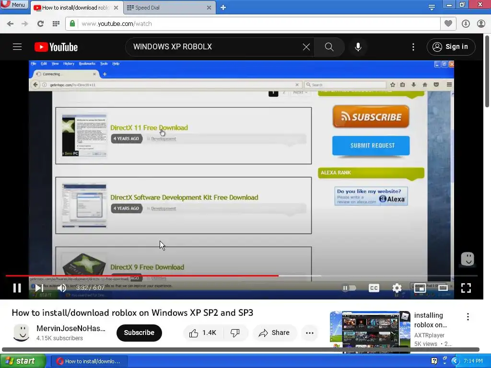Clear the YouTube search text
Image resolution: width=491 pixels, height=368 pixels.
[x=306, y=47]
